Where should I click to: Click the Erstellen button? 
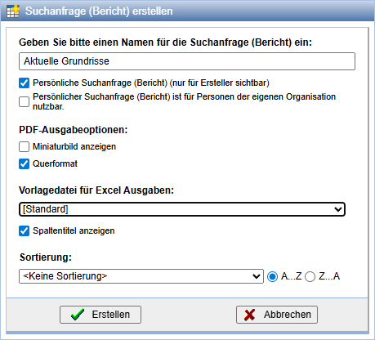[x=100, y=315]
